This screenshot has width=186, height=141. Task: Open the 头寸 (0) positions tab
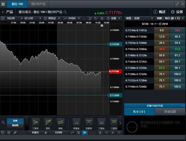pos(139,112)
